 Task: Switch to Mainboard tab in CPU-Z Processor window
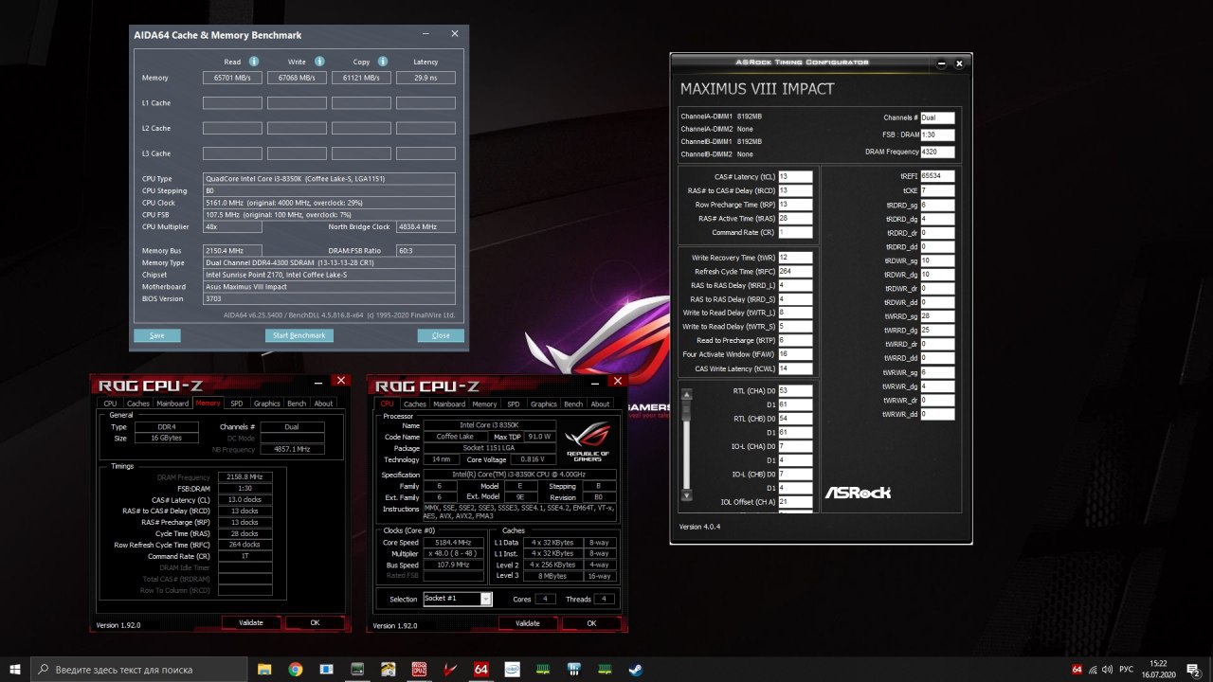pos(449,404)
